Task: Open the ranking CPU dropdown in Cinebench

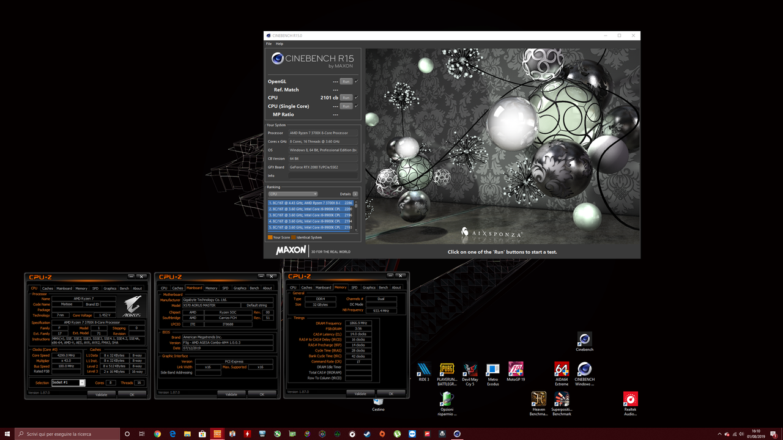Action: tap(293, 194)
